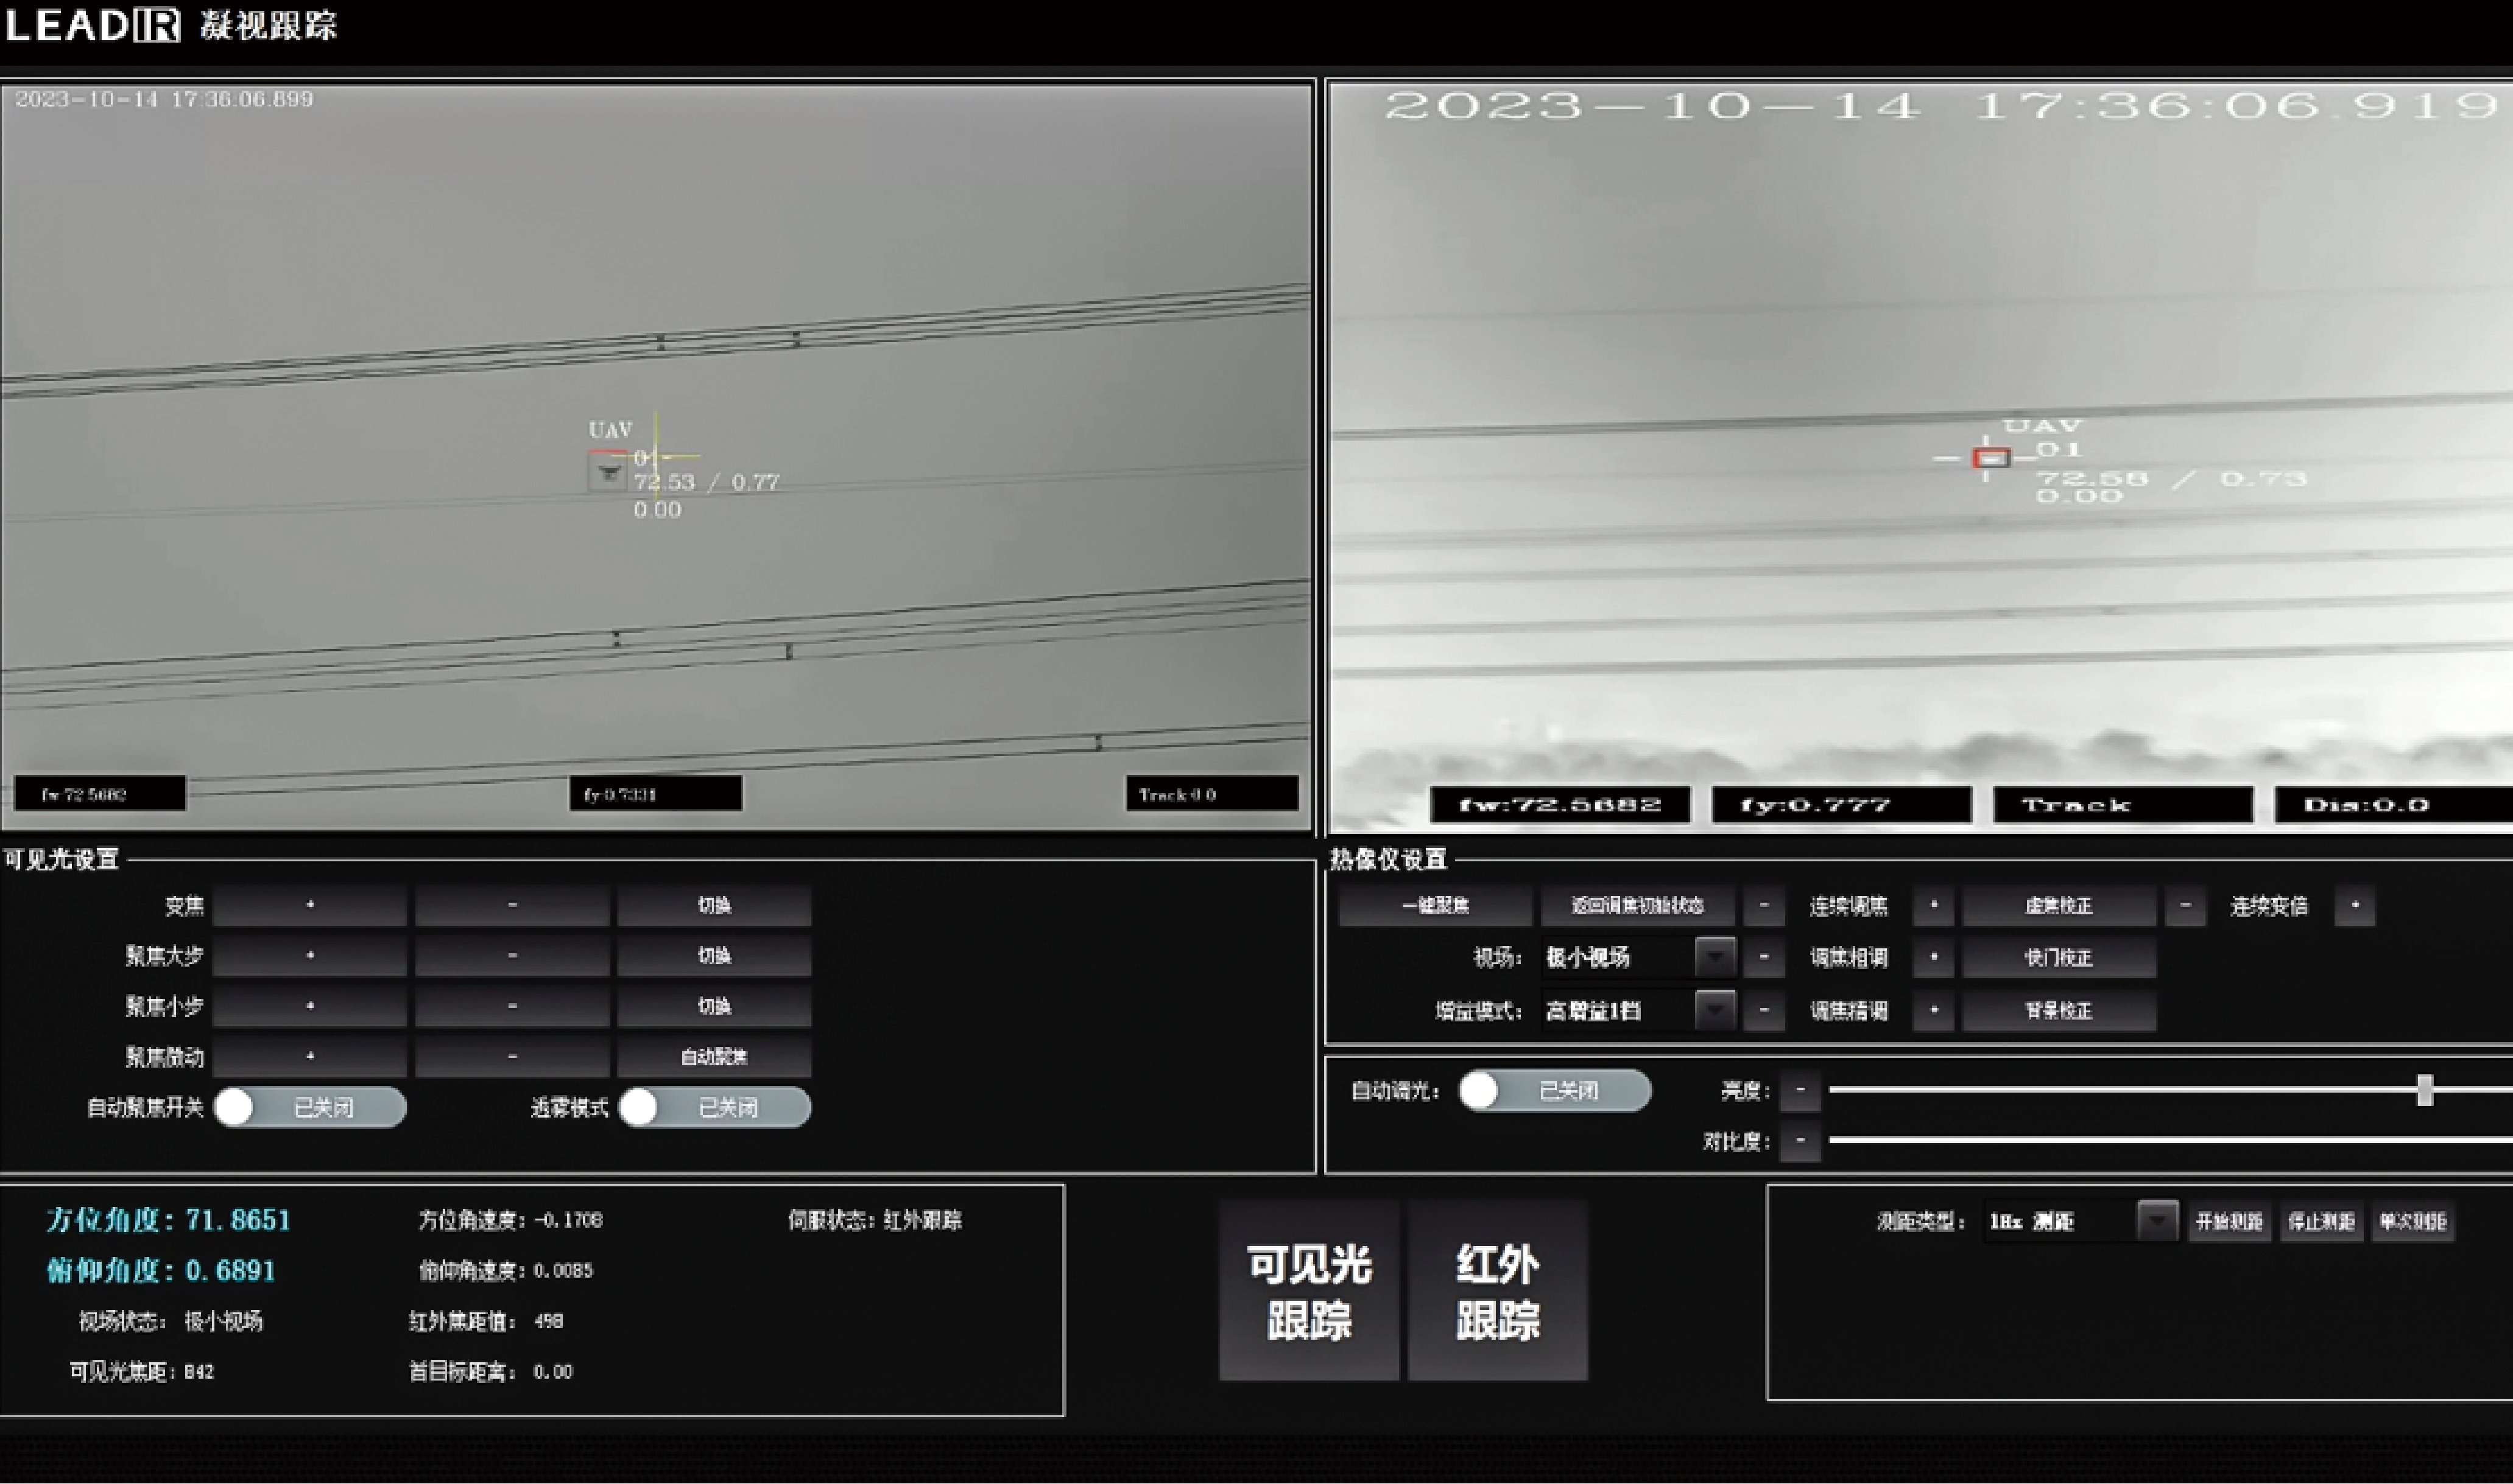Click the 亮度 brightness slider handle
2513x1484 pixels.
pyautogui.click(x=2424, y=1090)
